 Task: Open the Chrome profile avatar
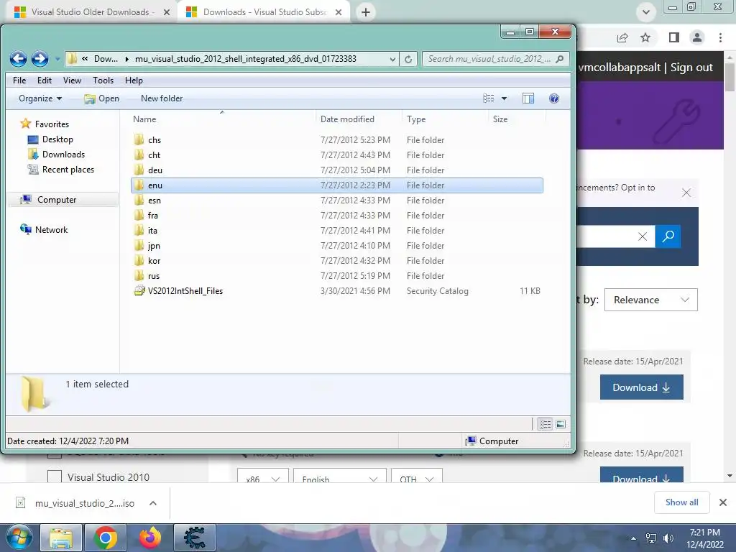pos(697,37)
